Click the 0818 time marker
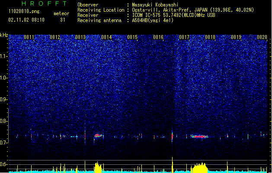272x173 pixels. (x=210, y=37)
